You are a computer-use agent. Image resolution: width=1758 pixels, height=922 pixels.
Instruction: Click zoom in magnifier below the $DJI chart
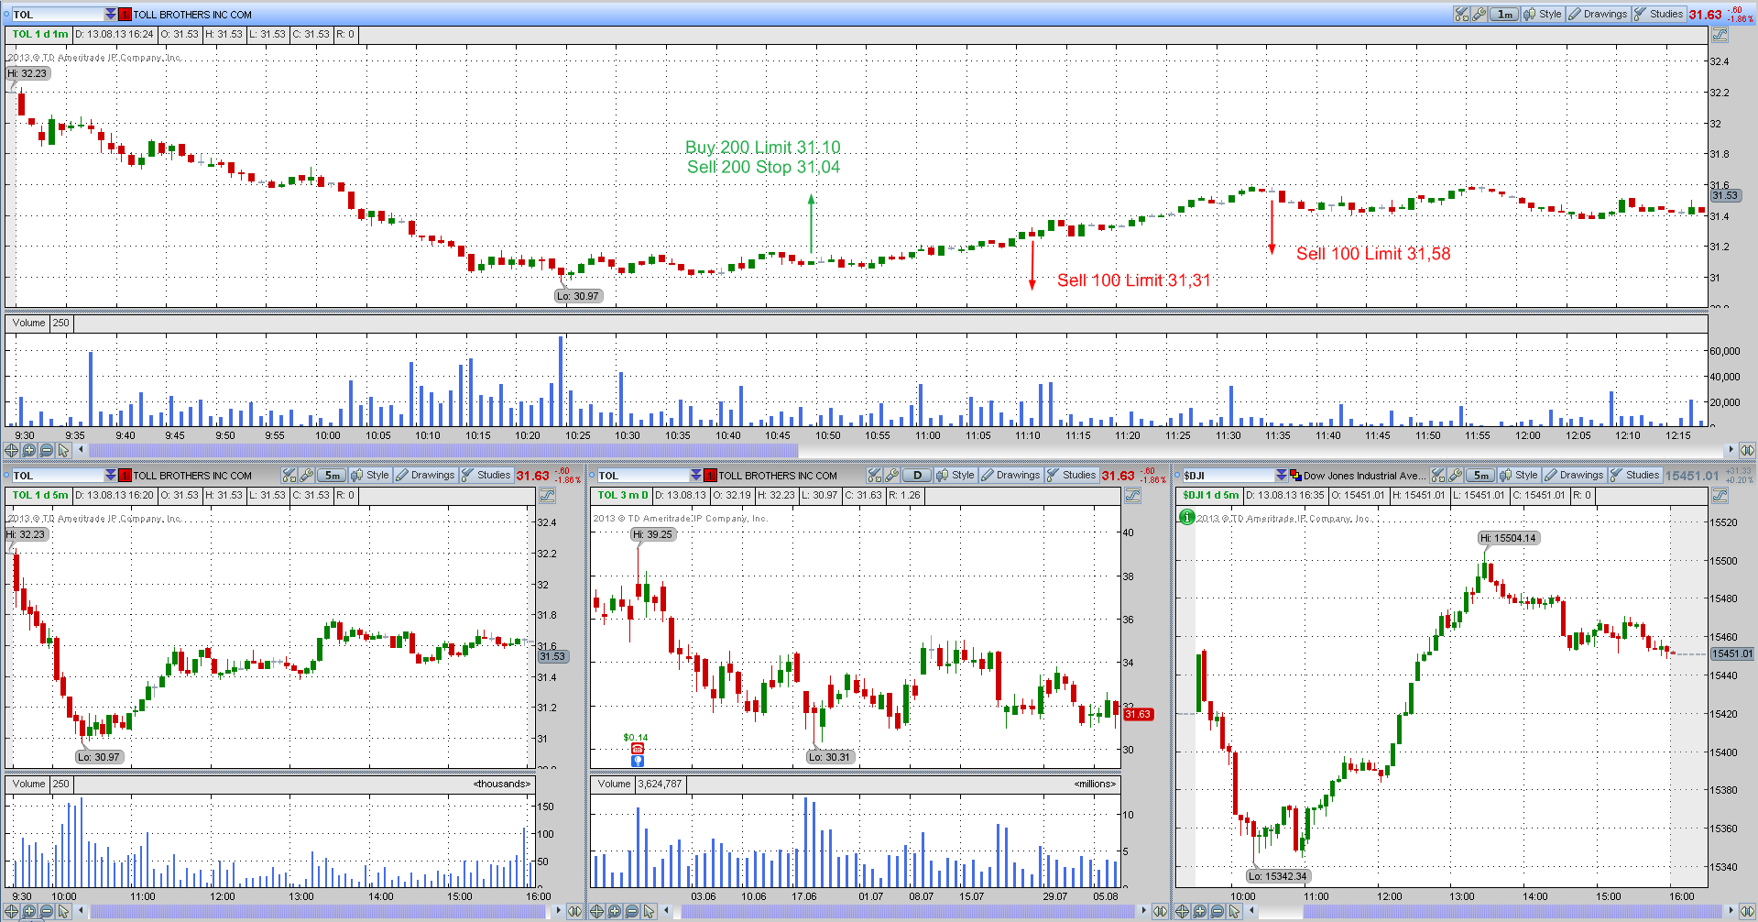tap(1199, 911)
